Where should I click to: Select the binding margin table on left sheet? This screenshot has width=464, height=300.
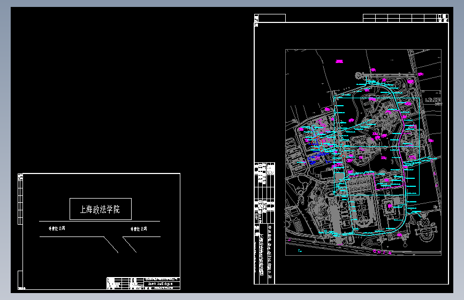pyautogui.click(x=20, y=199)
